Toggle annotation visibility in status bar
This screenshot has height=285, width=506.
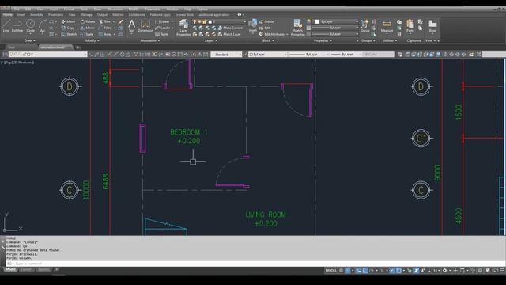pyautogui.click(x=416, y=271)
